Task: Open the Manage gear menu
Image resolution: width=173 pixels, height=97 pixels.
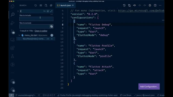Action: (13, 90)
